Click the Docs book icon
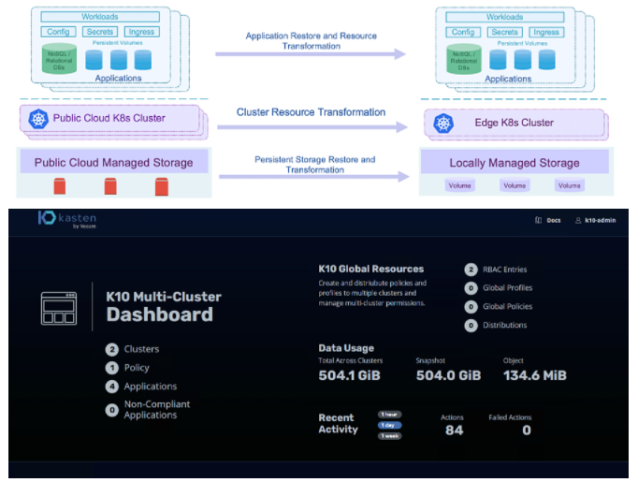Image resolution: width=638 pixels, height=482 pixels. pos(538,220)
